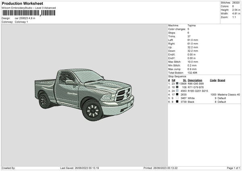The height and width of the screenshot is (171, 242).
Task: Click 'Madeira Classic 40' brand text
Action: 229,94
